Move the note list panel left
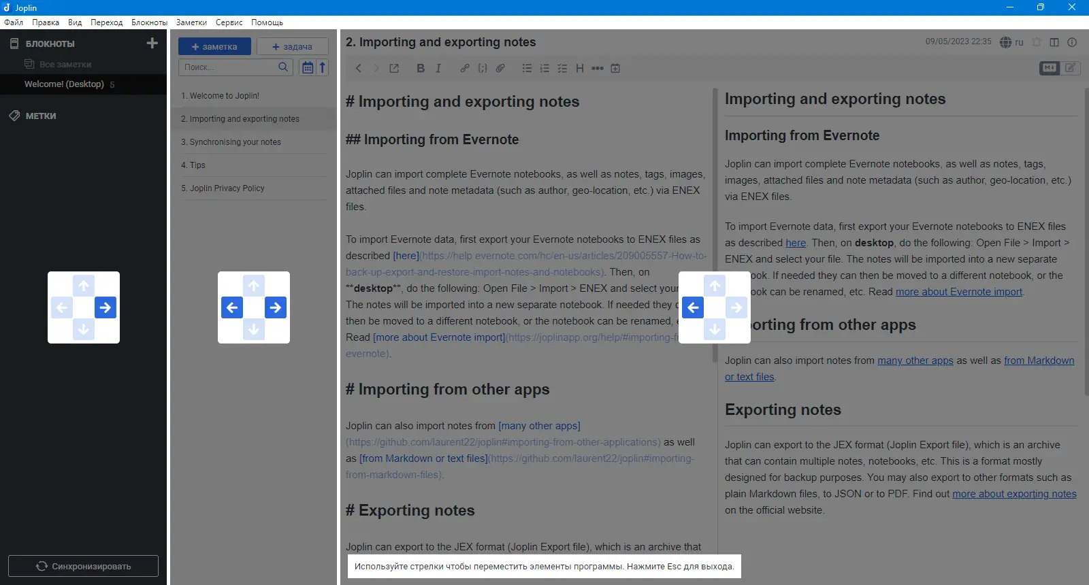 [x=232, y=307]
